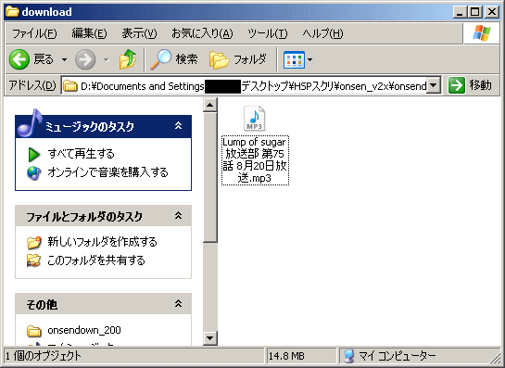Click the new folder icon beside 新しいフォルダを作成する
505x368 pixels.
coord(33,242)
